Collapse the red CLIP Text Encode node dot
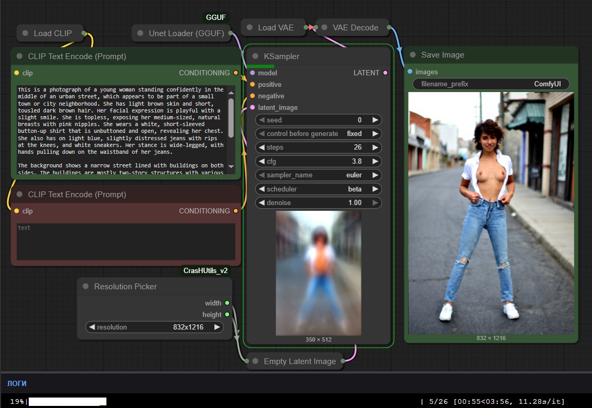Image resolution: width=592 pixels, height=408 pixels. coord(20,194)
